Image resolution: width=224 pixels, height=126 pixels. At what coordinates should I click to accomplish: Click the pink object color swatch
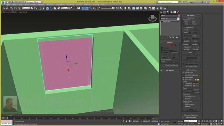(x=179, y=15)
